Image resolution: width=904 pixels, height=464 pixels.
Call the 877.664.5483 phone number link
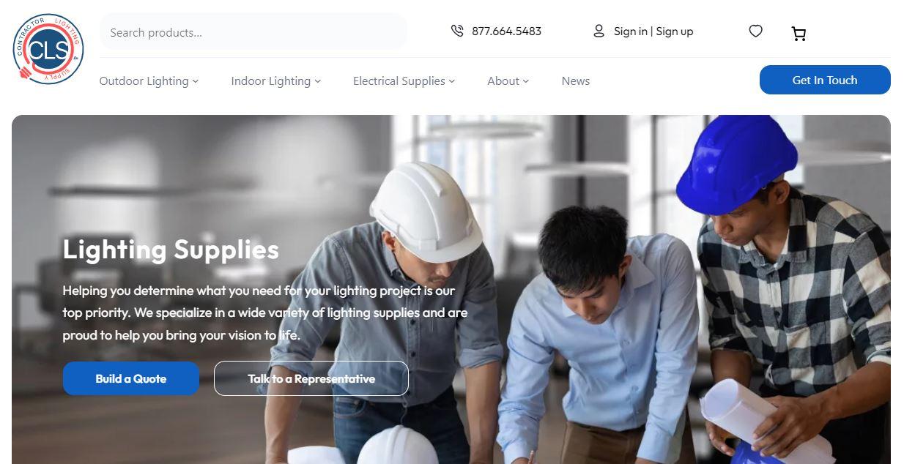507,31
